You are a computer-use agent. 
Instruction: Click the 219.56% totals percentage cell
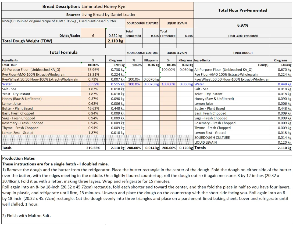pos(93,148)
